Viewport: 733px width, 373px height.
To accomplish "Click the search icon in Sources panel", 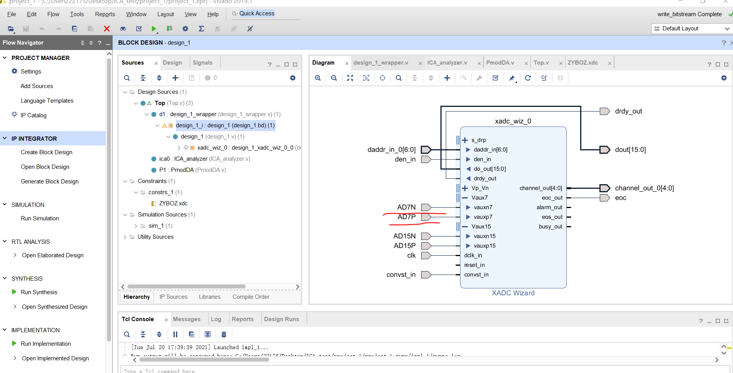I will click(127, 78).
